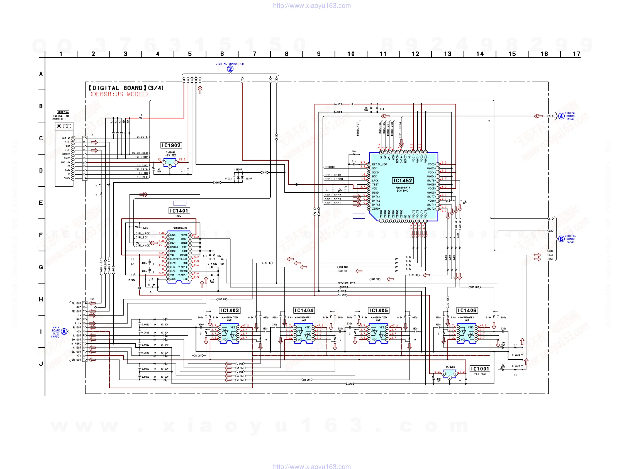The image size is (624, 469).
Task: Select the IC1452 chip label
Action: click(x=403, y=180)
